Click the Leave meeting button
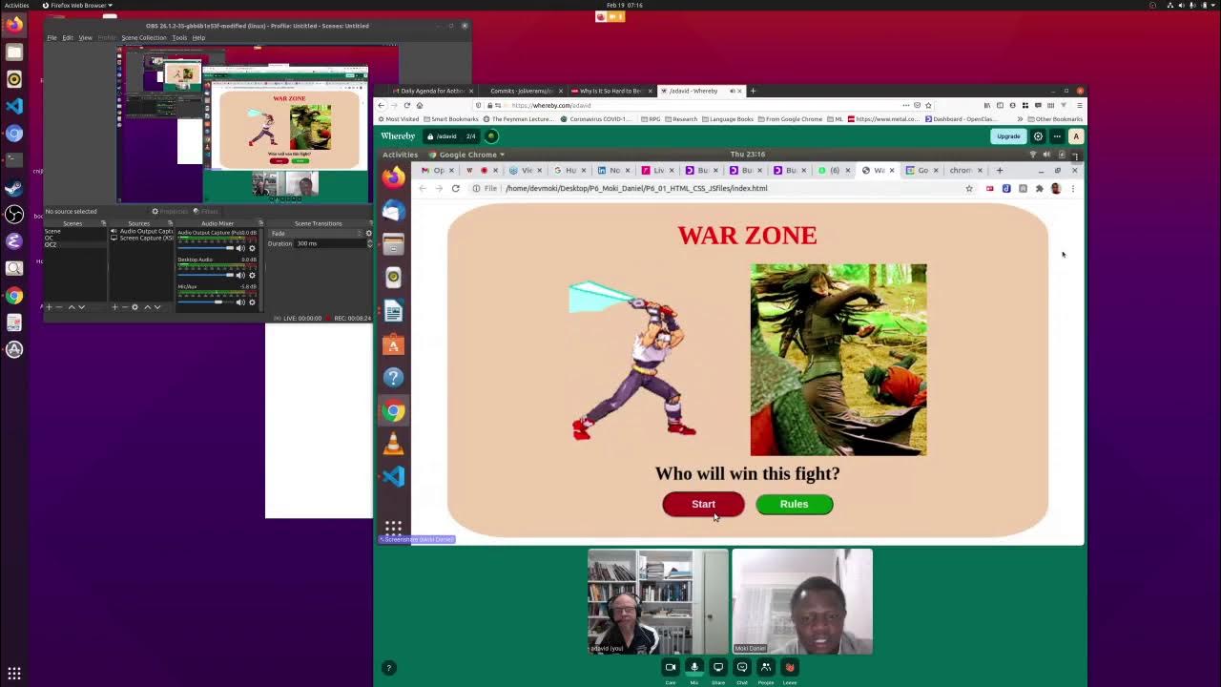The image size is (1221, 687). [790, 668]
